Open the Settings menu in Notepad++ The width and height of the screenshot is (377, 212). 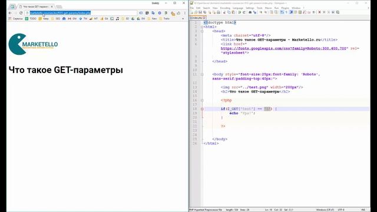click(250, 8)
